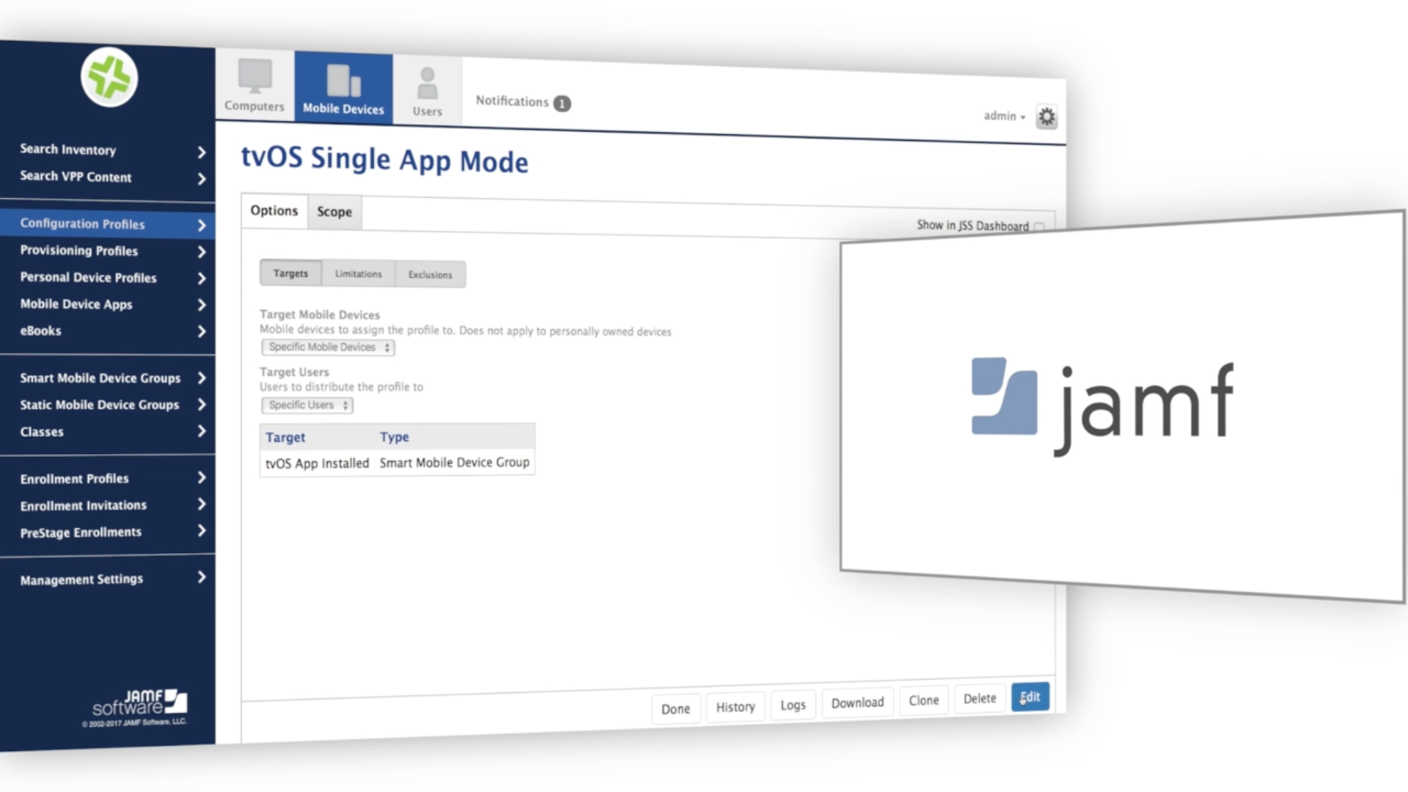
Task: Expand Static Mobile Device Groups chevron
Action: (x=202, y=404)
